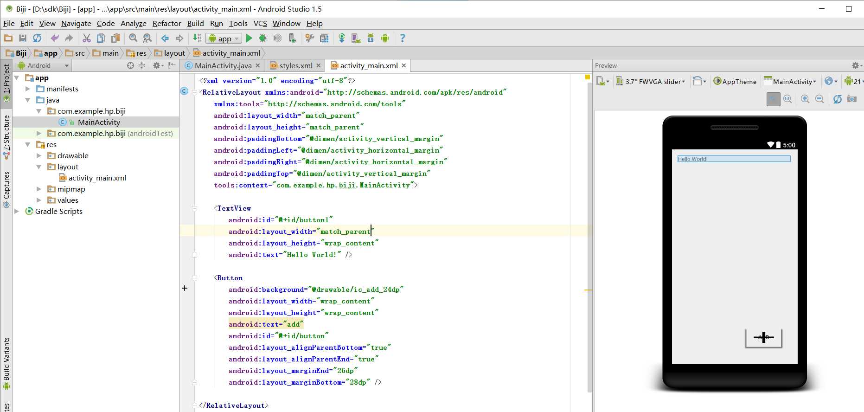Viewport: 864px width, 412px height.
Task: Expand the drawable folder
Action: coord(39,155)
